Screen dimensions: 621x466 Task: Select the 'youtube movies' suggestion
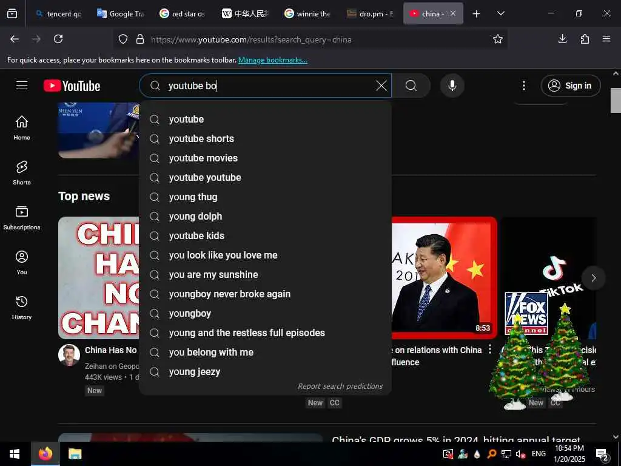click(x=266, y=158)
